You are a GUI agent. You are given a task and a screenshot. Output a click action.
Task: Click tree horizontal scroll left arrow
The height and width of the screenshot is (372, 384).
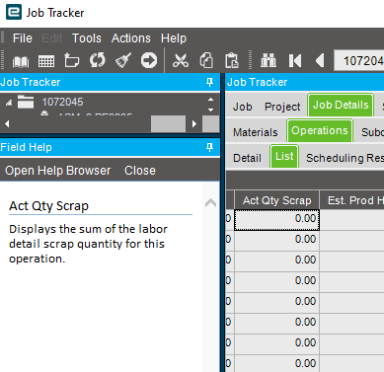pyautogui.click(x=7, y=124)
